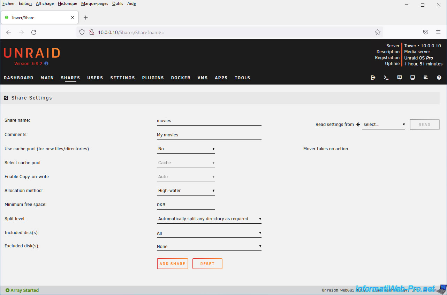Switch to the Docker tab

tap(181, 78)
